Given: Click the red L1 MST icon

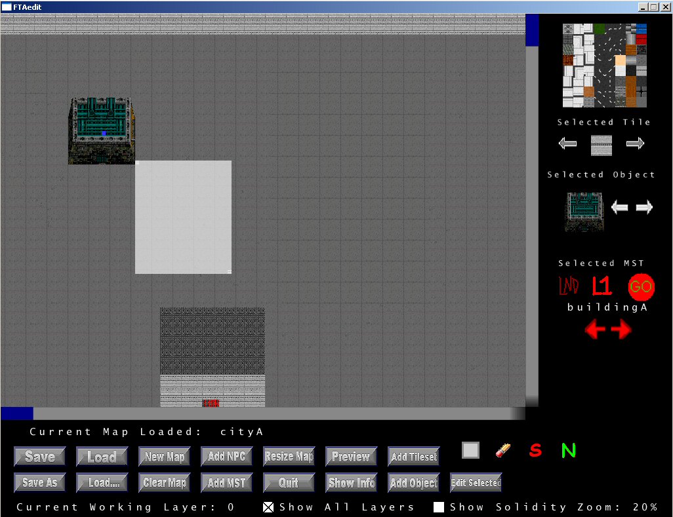Looking at the screenshot, I should [x=601, y=286].
